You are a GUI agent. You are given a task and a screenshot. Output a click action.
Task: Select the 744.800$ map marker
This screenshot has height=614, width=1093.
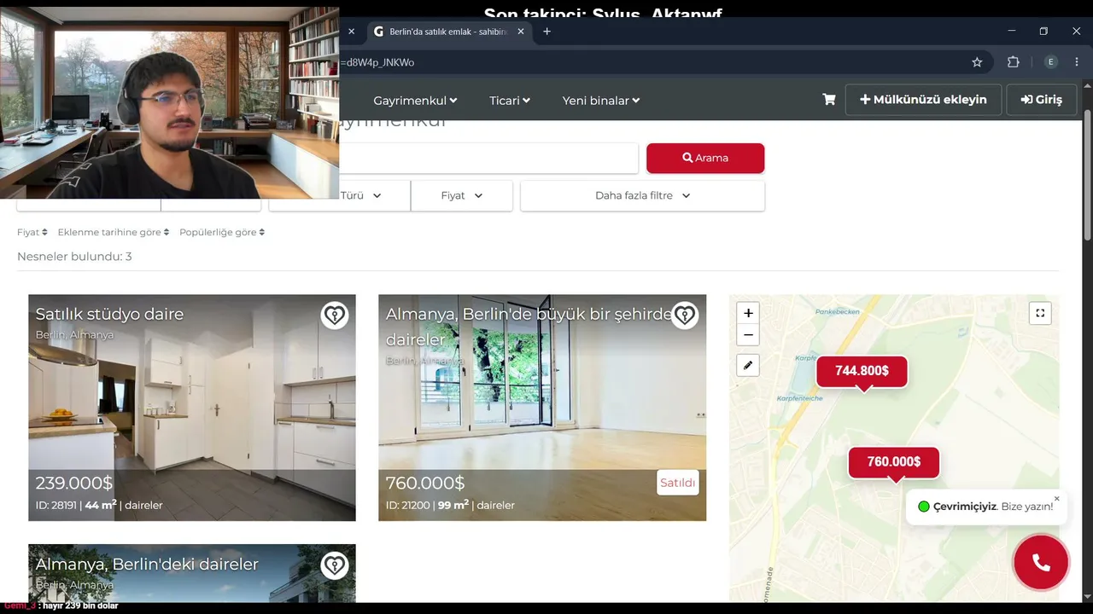click(x=862, y=371)
